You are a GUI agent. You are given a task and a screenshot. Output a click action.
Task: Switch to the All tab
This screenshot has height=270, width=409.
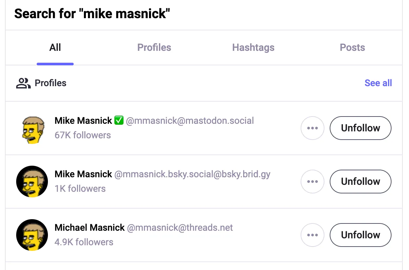55,48
